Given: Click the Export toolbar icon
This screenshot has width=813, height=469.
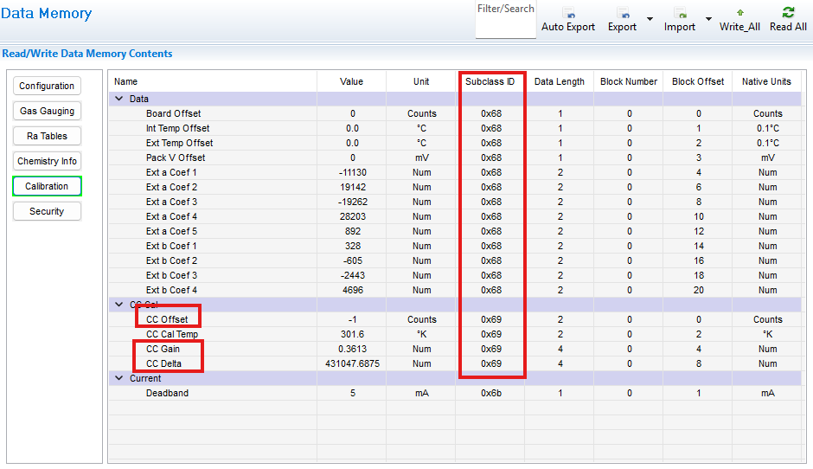Looking at the screenshot, I should [x=623, y=13].
